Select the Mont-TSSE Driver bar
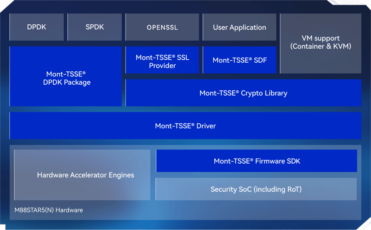This screenshot has height=230, width=371. (x=185, y=126)
